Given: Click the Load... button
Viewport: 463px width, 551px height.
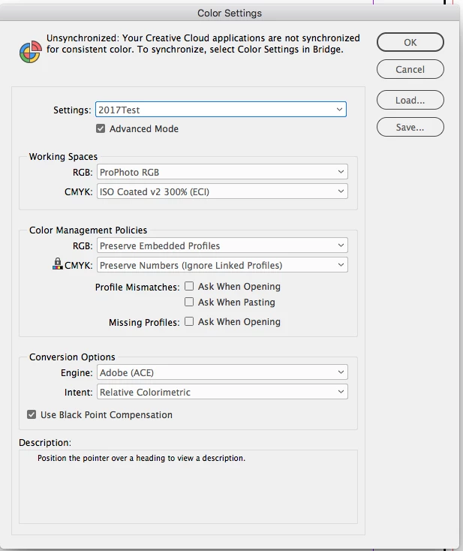Looking at the screenshot, I should tap(410, 100).
